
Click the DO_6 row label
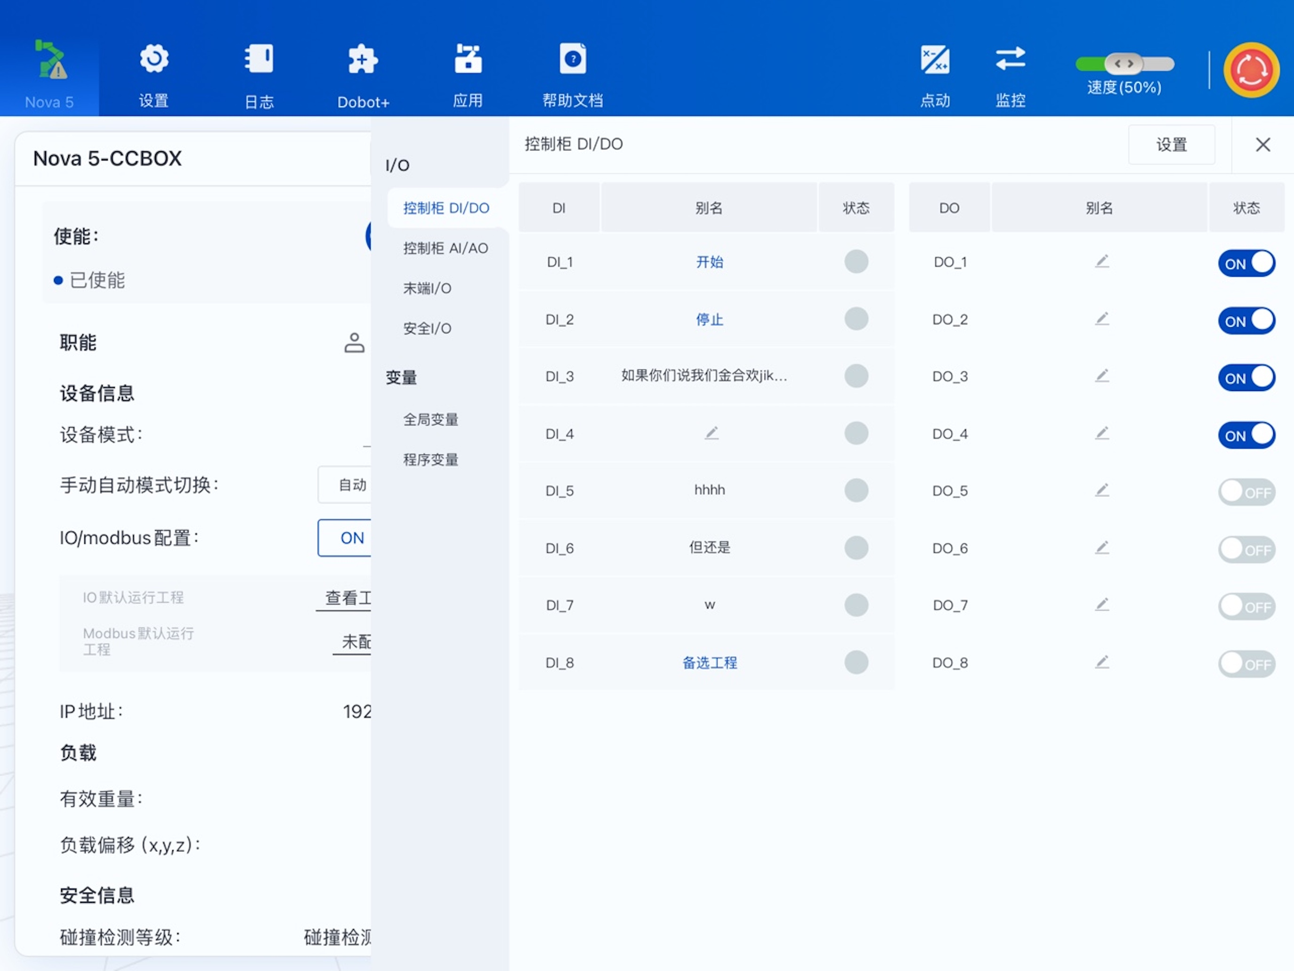(950, 549)
